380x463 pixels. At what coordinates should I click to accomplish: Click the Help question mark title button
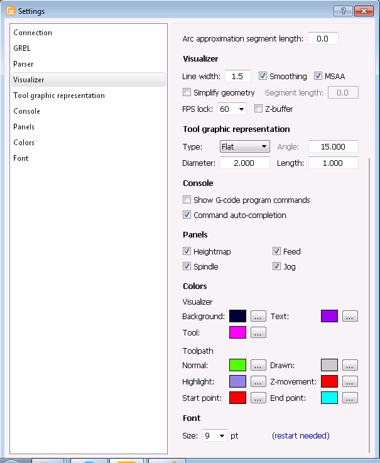(342, 11)
